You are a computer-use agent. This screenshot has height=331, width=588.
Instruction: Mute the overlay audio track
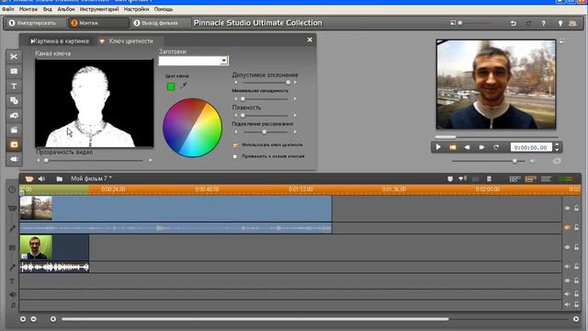568,267
